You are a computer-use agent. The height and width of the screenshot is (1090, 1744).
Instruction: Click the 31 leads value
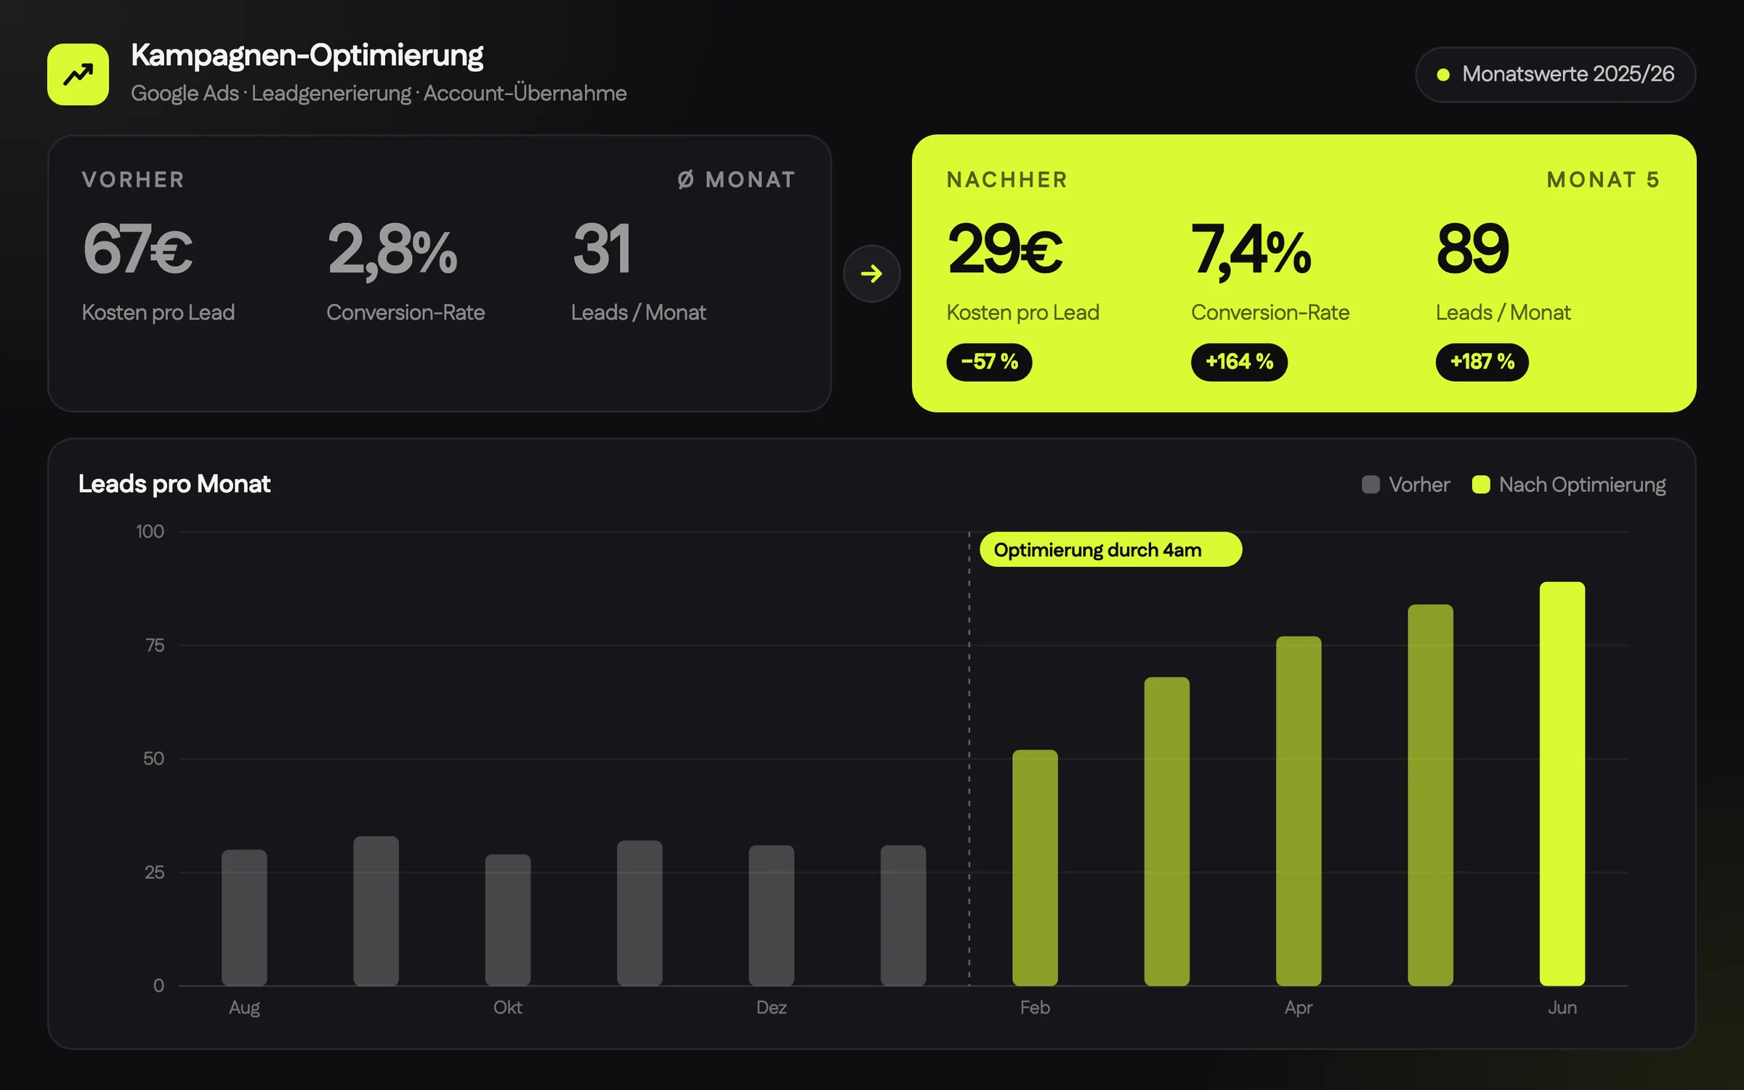point(602,249)
